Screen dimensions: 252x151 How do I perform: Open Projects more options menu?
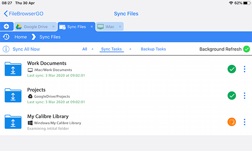point(244,96)
